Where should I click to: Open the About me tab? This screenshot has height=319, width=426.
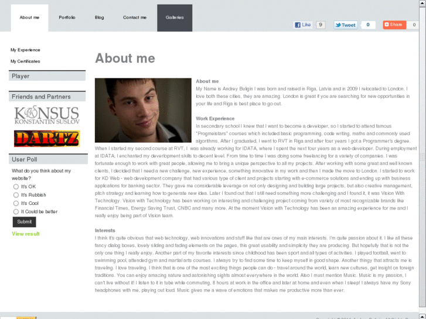pos(29,18)
